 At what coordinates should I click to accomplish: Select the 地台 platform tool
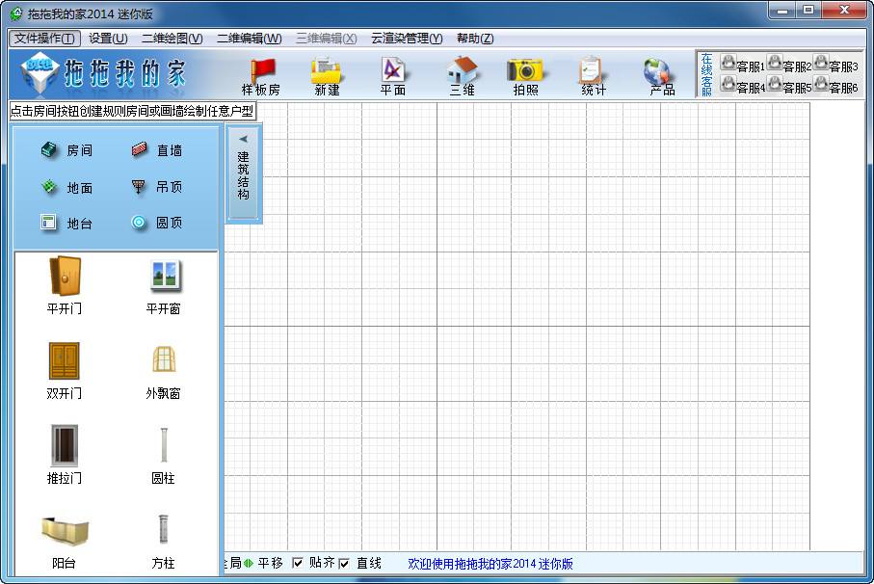tap(66, 223)
